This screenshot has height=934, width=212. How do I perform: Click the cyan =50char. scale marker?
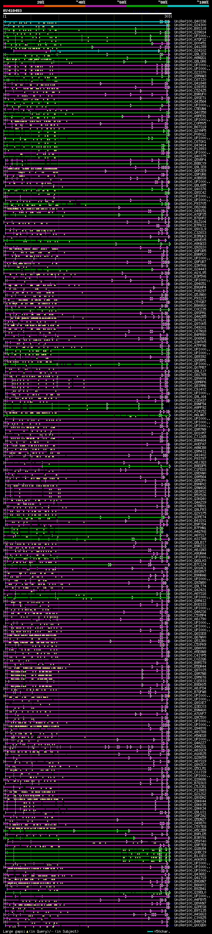tap(150, 931)
